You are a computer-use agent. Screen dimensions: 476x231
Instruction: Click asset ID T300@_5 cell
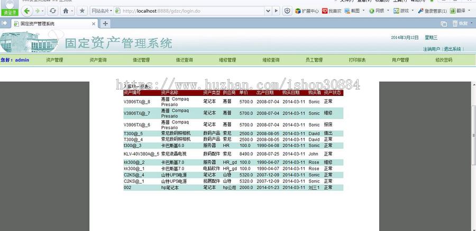click(133, 133)
